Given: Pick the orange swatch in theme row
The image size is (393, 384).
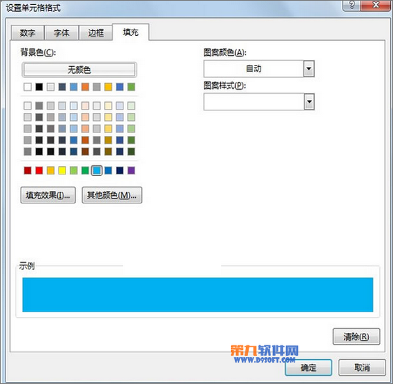Looking at the screenshot, I should (x=85, y=87).
